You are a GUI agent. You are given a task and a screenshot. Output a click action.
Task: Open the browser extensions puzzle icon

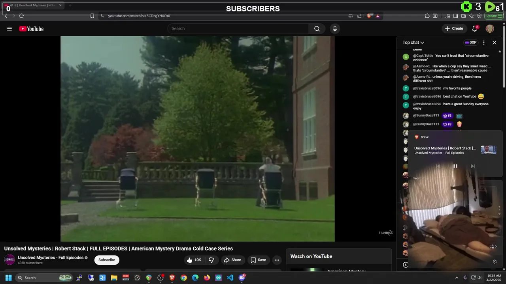click(427, 16)
